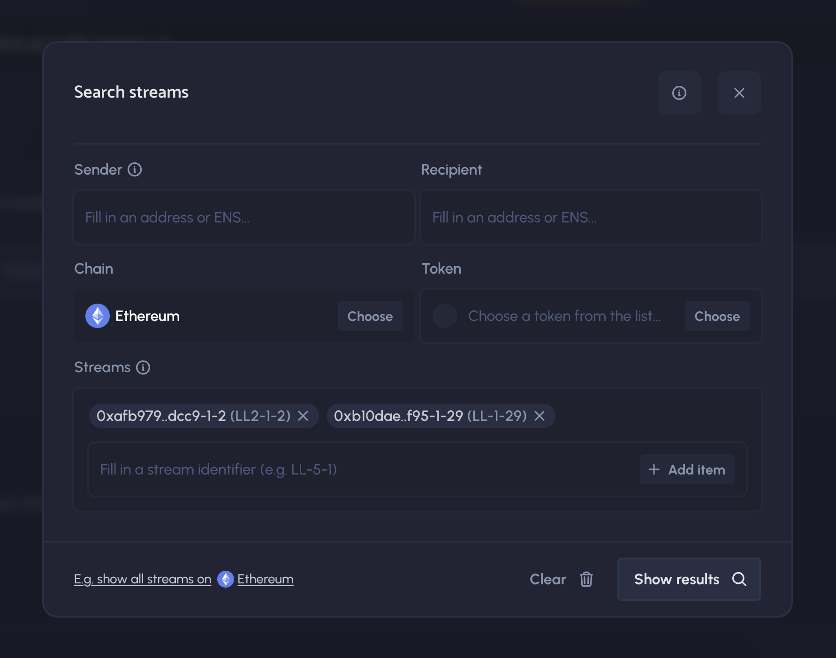
Task: Click the Recipient address input field
Action: click(x=591, y=217)
